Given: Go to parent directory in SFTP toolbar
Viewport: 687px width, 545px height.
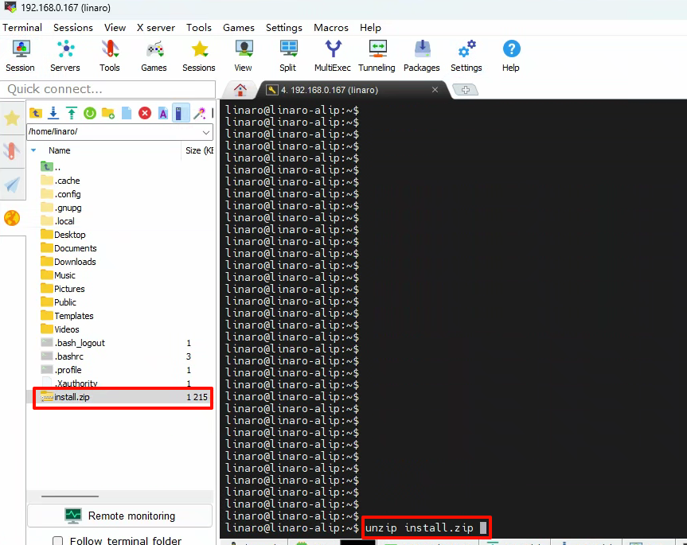Looking at the screenshot, I should point(36,114).
